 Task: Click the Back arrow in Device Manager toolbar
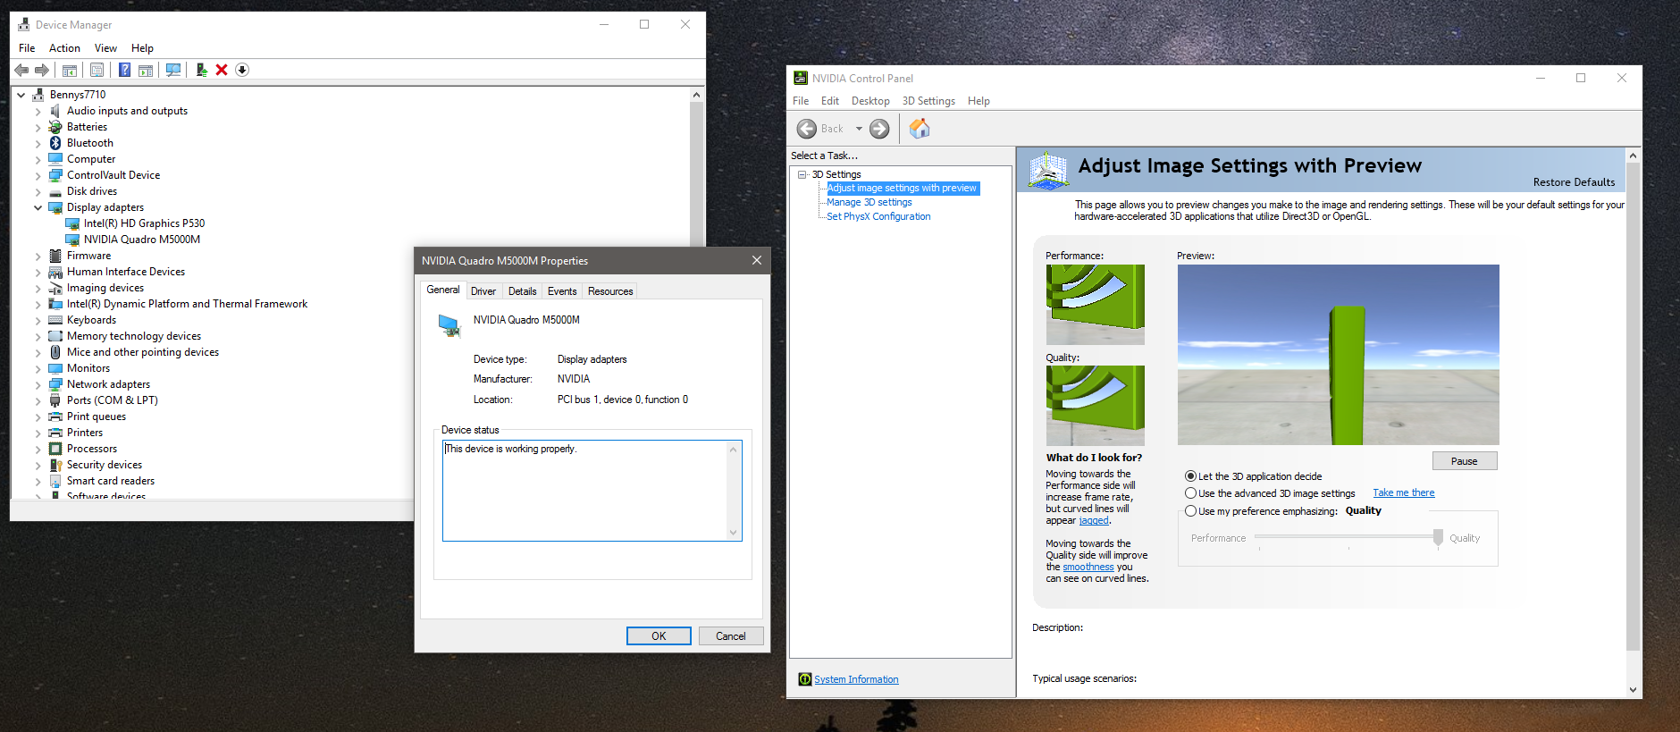[21, 70]
